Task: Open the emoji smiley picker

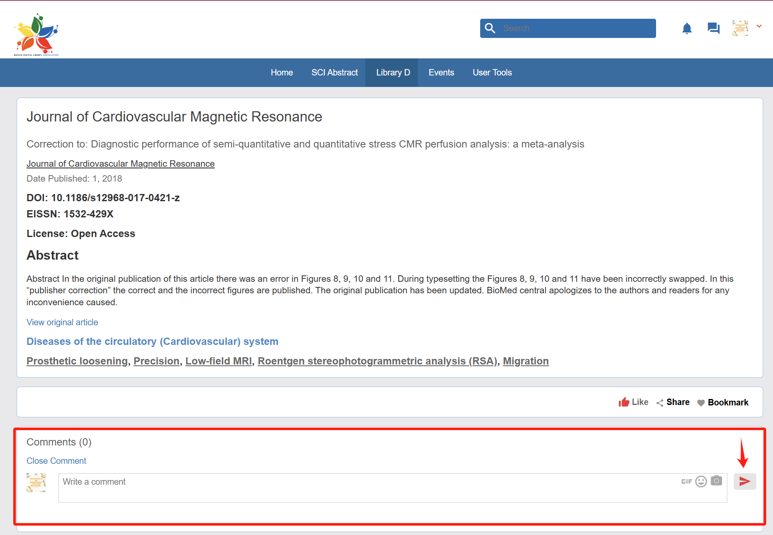Action: point(701,481)
